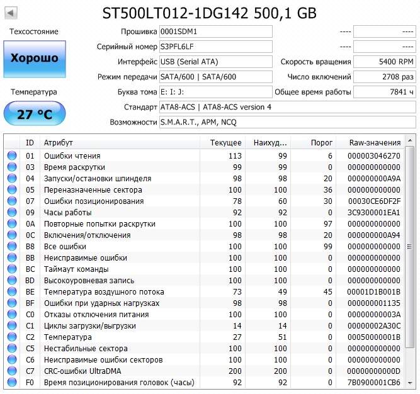Image resolution: width=420 pixels, height=394 pixels.
Task: Select the Ошибки позиционирования attribute text
Action: (x=94, y=201)
